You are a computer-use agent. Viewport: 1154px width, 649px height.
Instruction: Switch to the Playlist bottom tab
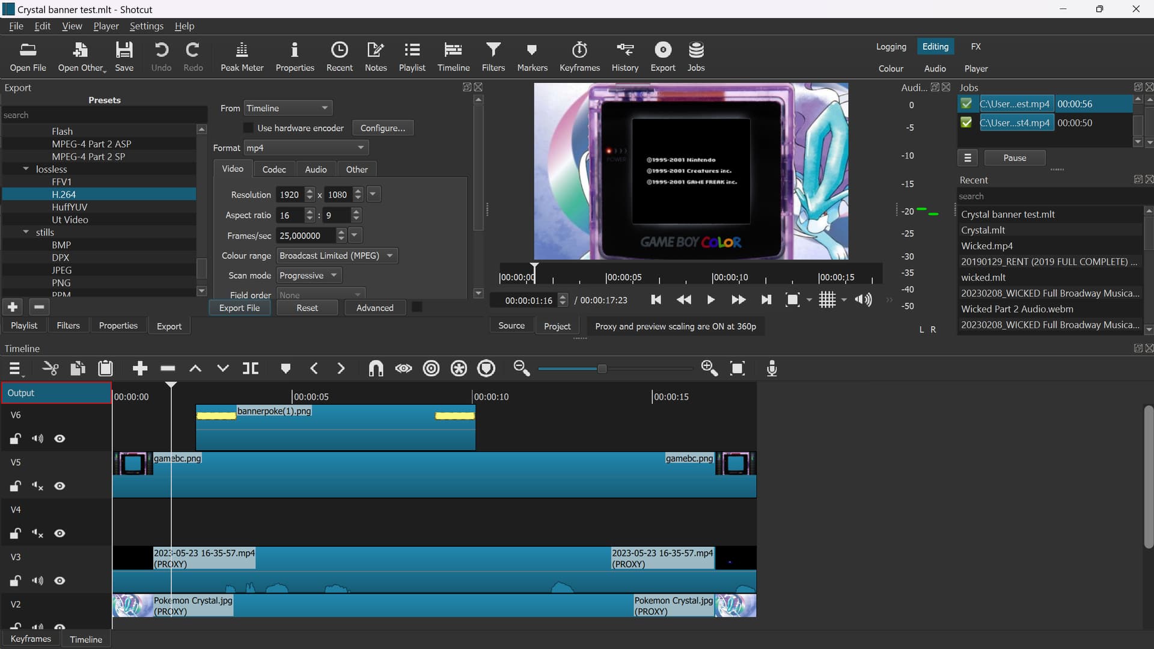pyautogui.click(x=24, y=325)
